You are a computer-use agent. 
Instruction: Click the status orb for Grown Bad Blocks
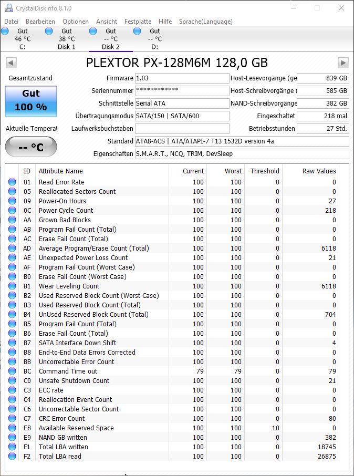coord(12,220)
